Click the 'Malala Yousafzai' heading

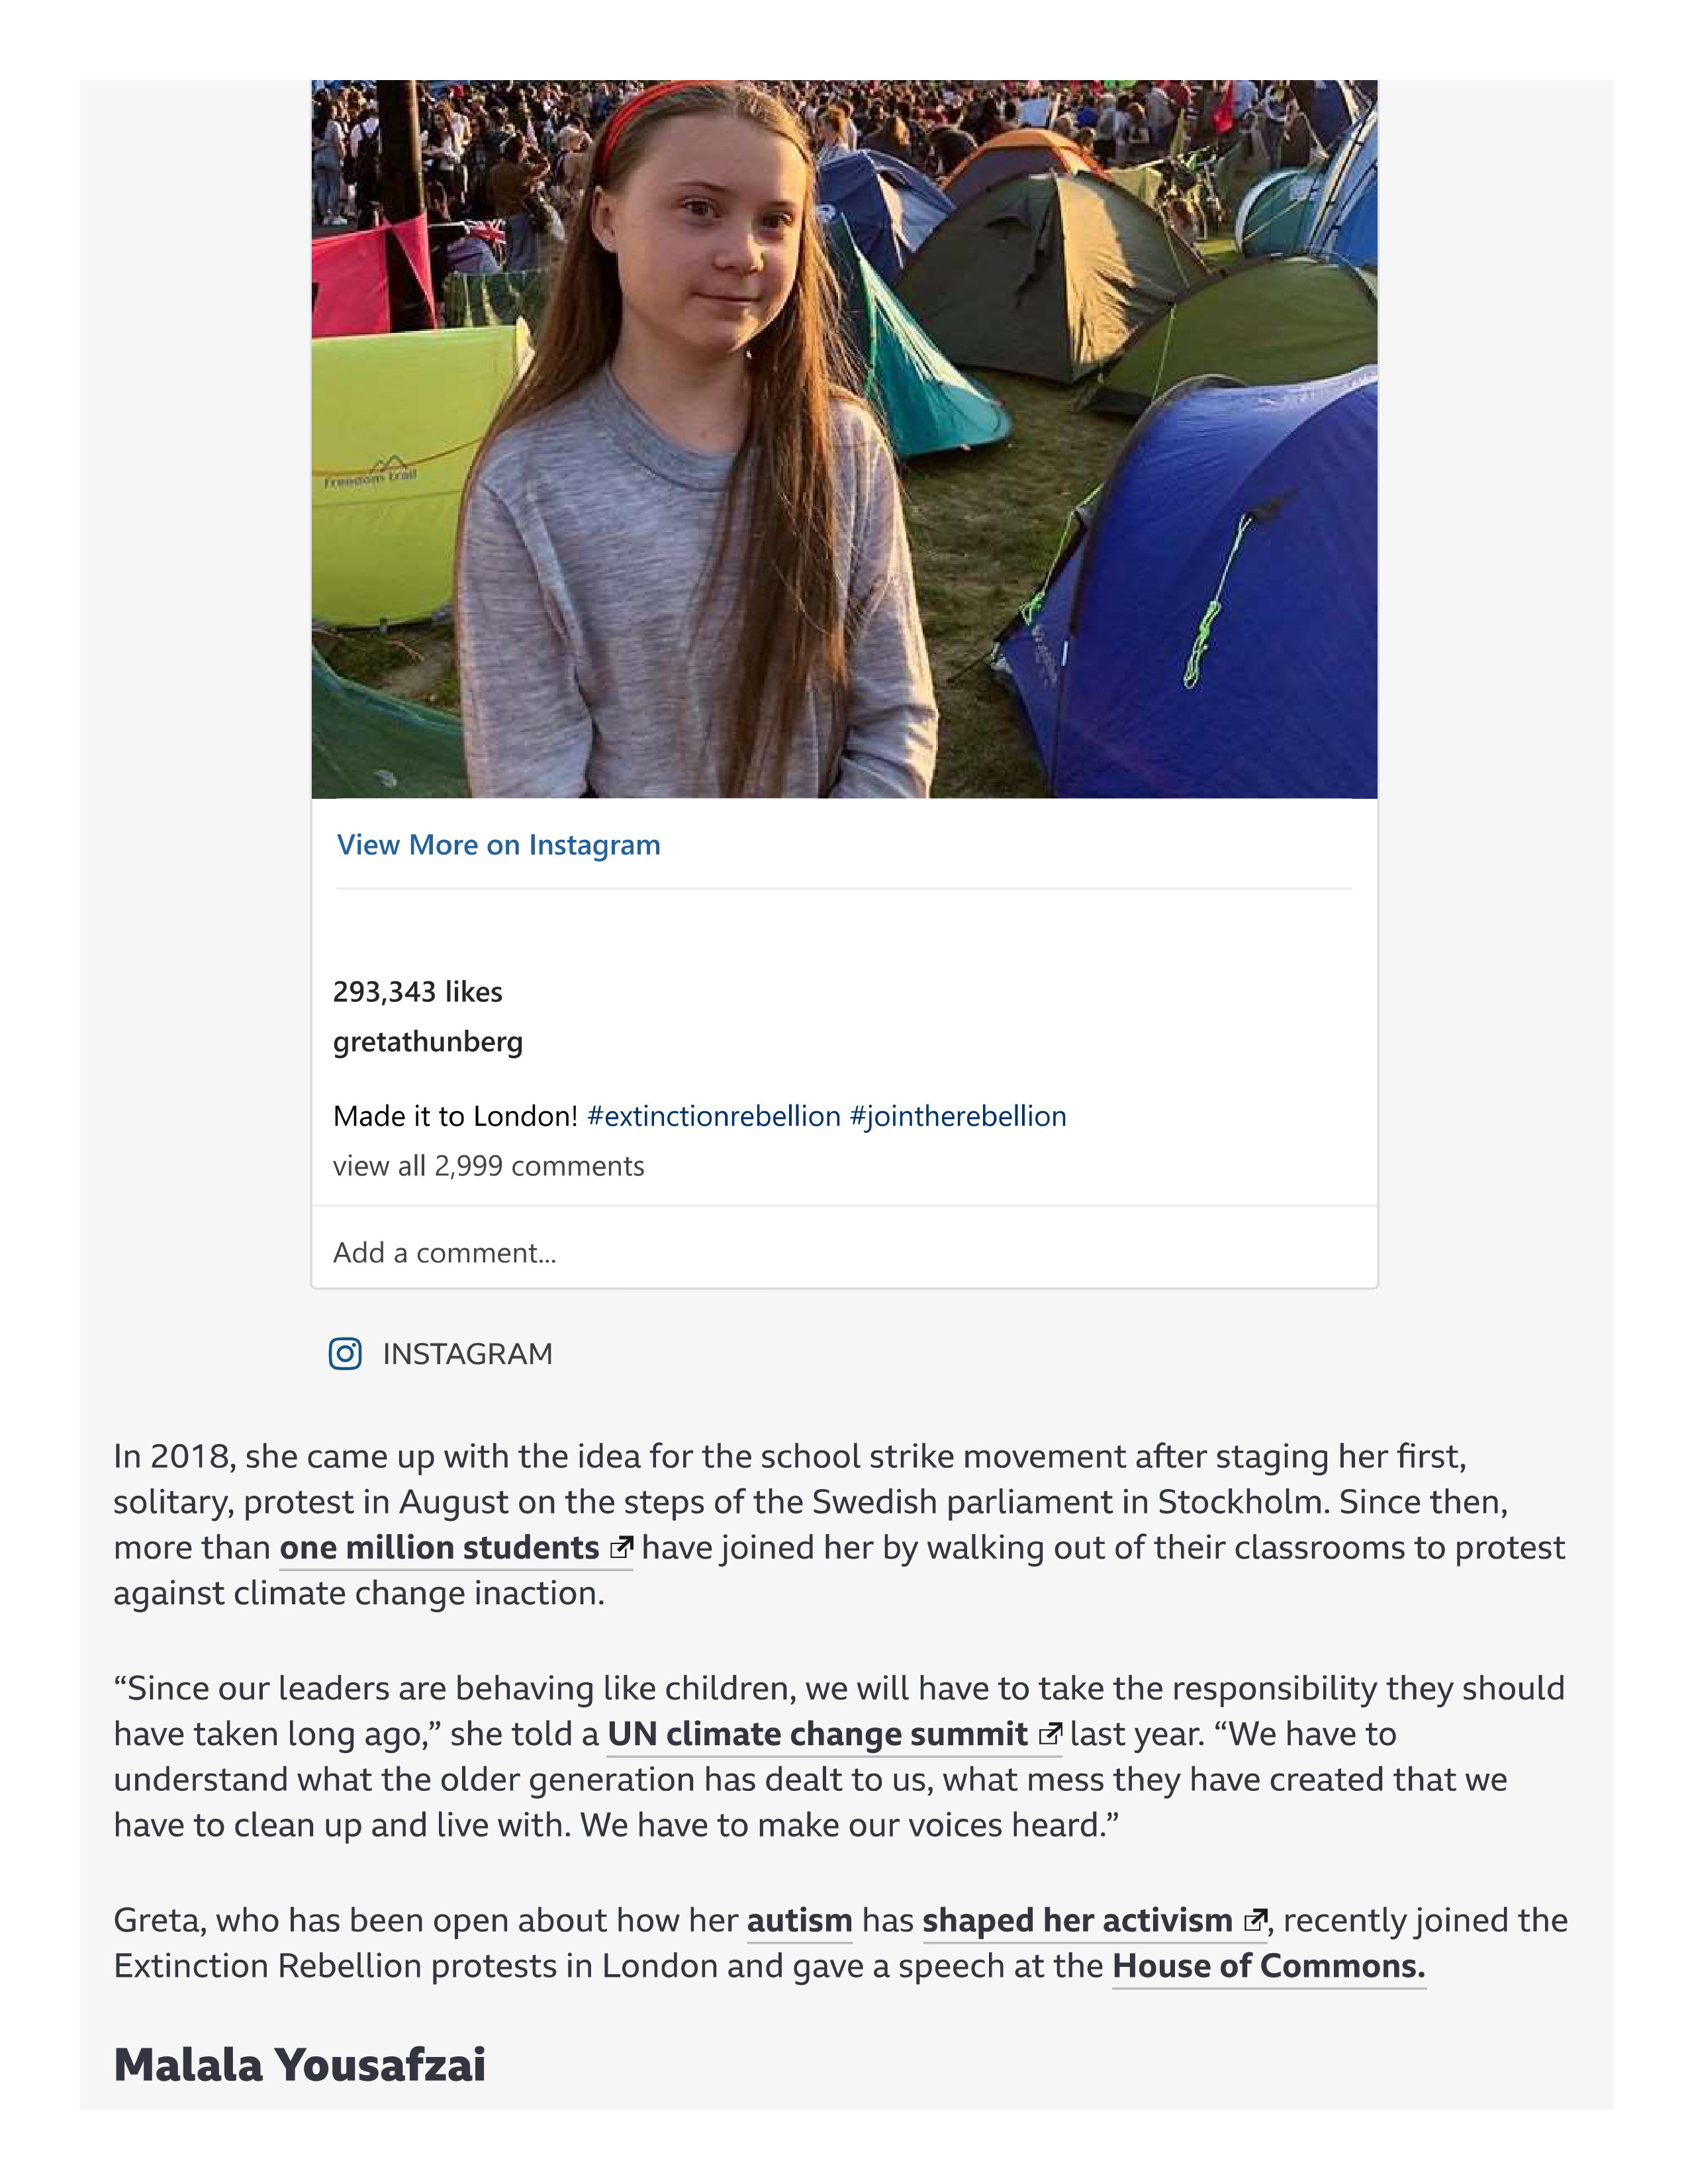(299, 2064)
